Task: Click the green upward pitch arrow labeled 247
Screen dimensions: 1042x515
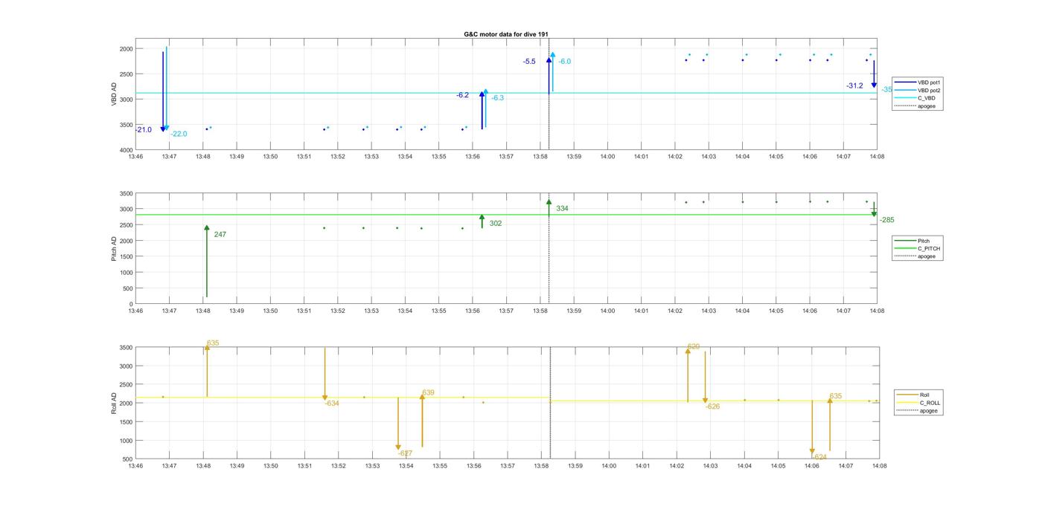Action: point(207,262)
